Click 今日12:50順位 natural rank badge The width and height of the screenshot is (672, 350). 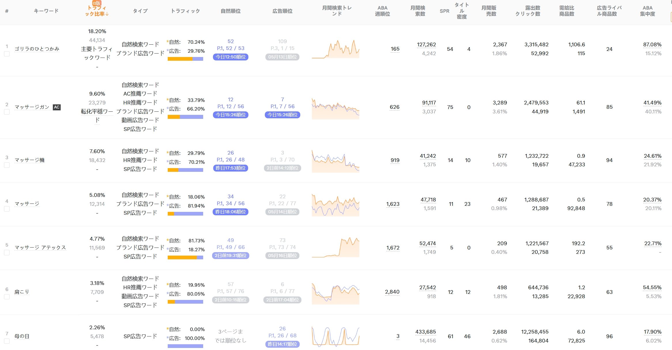231,57
